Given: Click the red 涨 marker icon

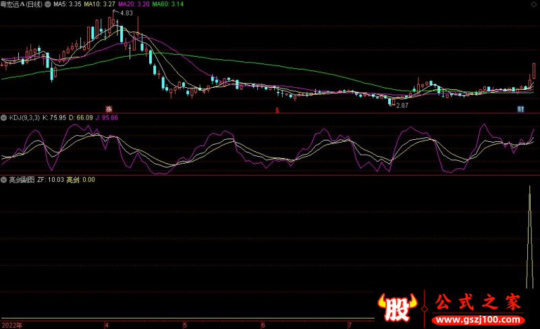Looking at the screenshot, I should (x=108, y=109).
